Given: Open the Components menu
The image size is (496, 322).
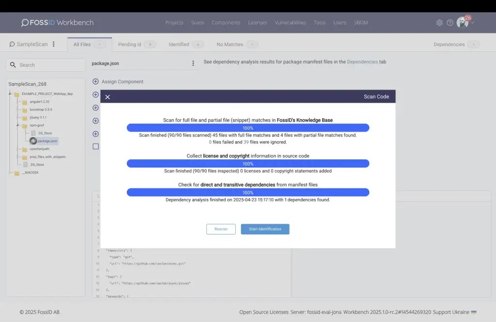Looking at the screenshot, I should pyautogui.click(x=226, y=23).
